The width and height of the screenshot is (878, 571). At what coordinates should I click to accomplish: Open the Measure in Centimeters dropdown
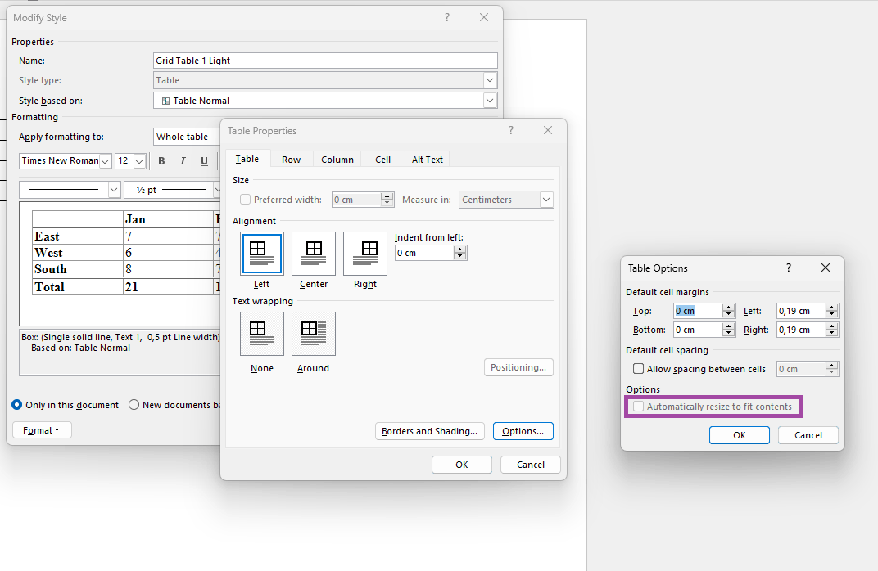pos(546,200)
